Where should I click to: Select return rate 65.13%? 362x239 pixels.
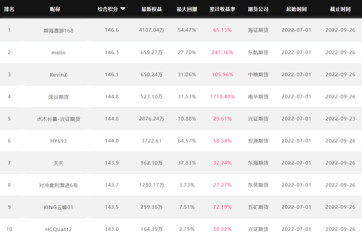(x=222, y=30)
